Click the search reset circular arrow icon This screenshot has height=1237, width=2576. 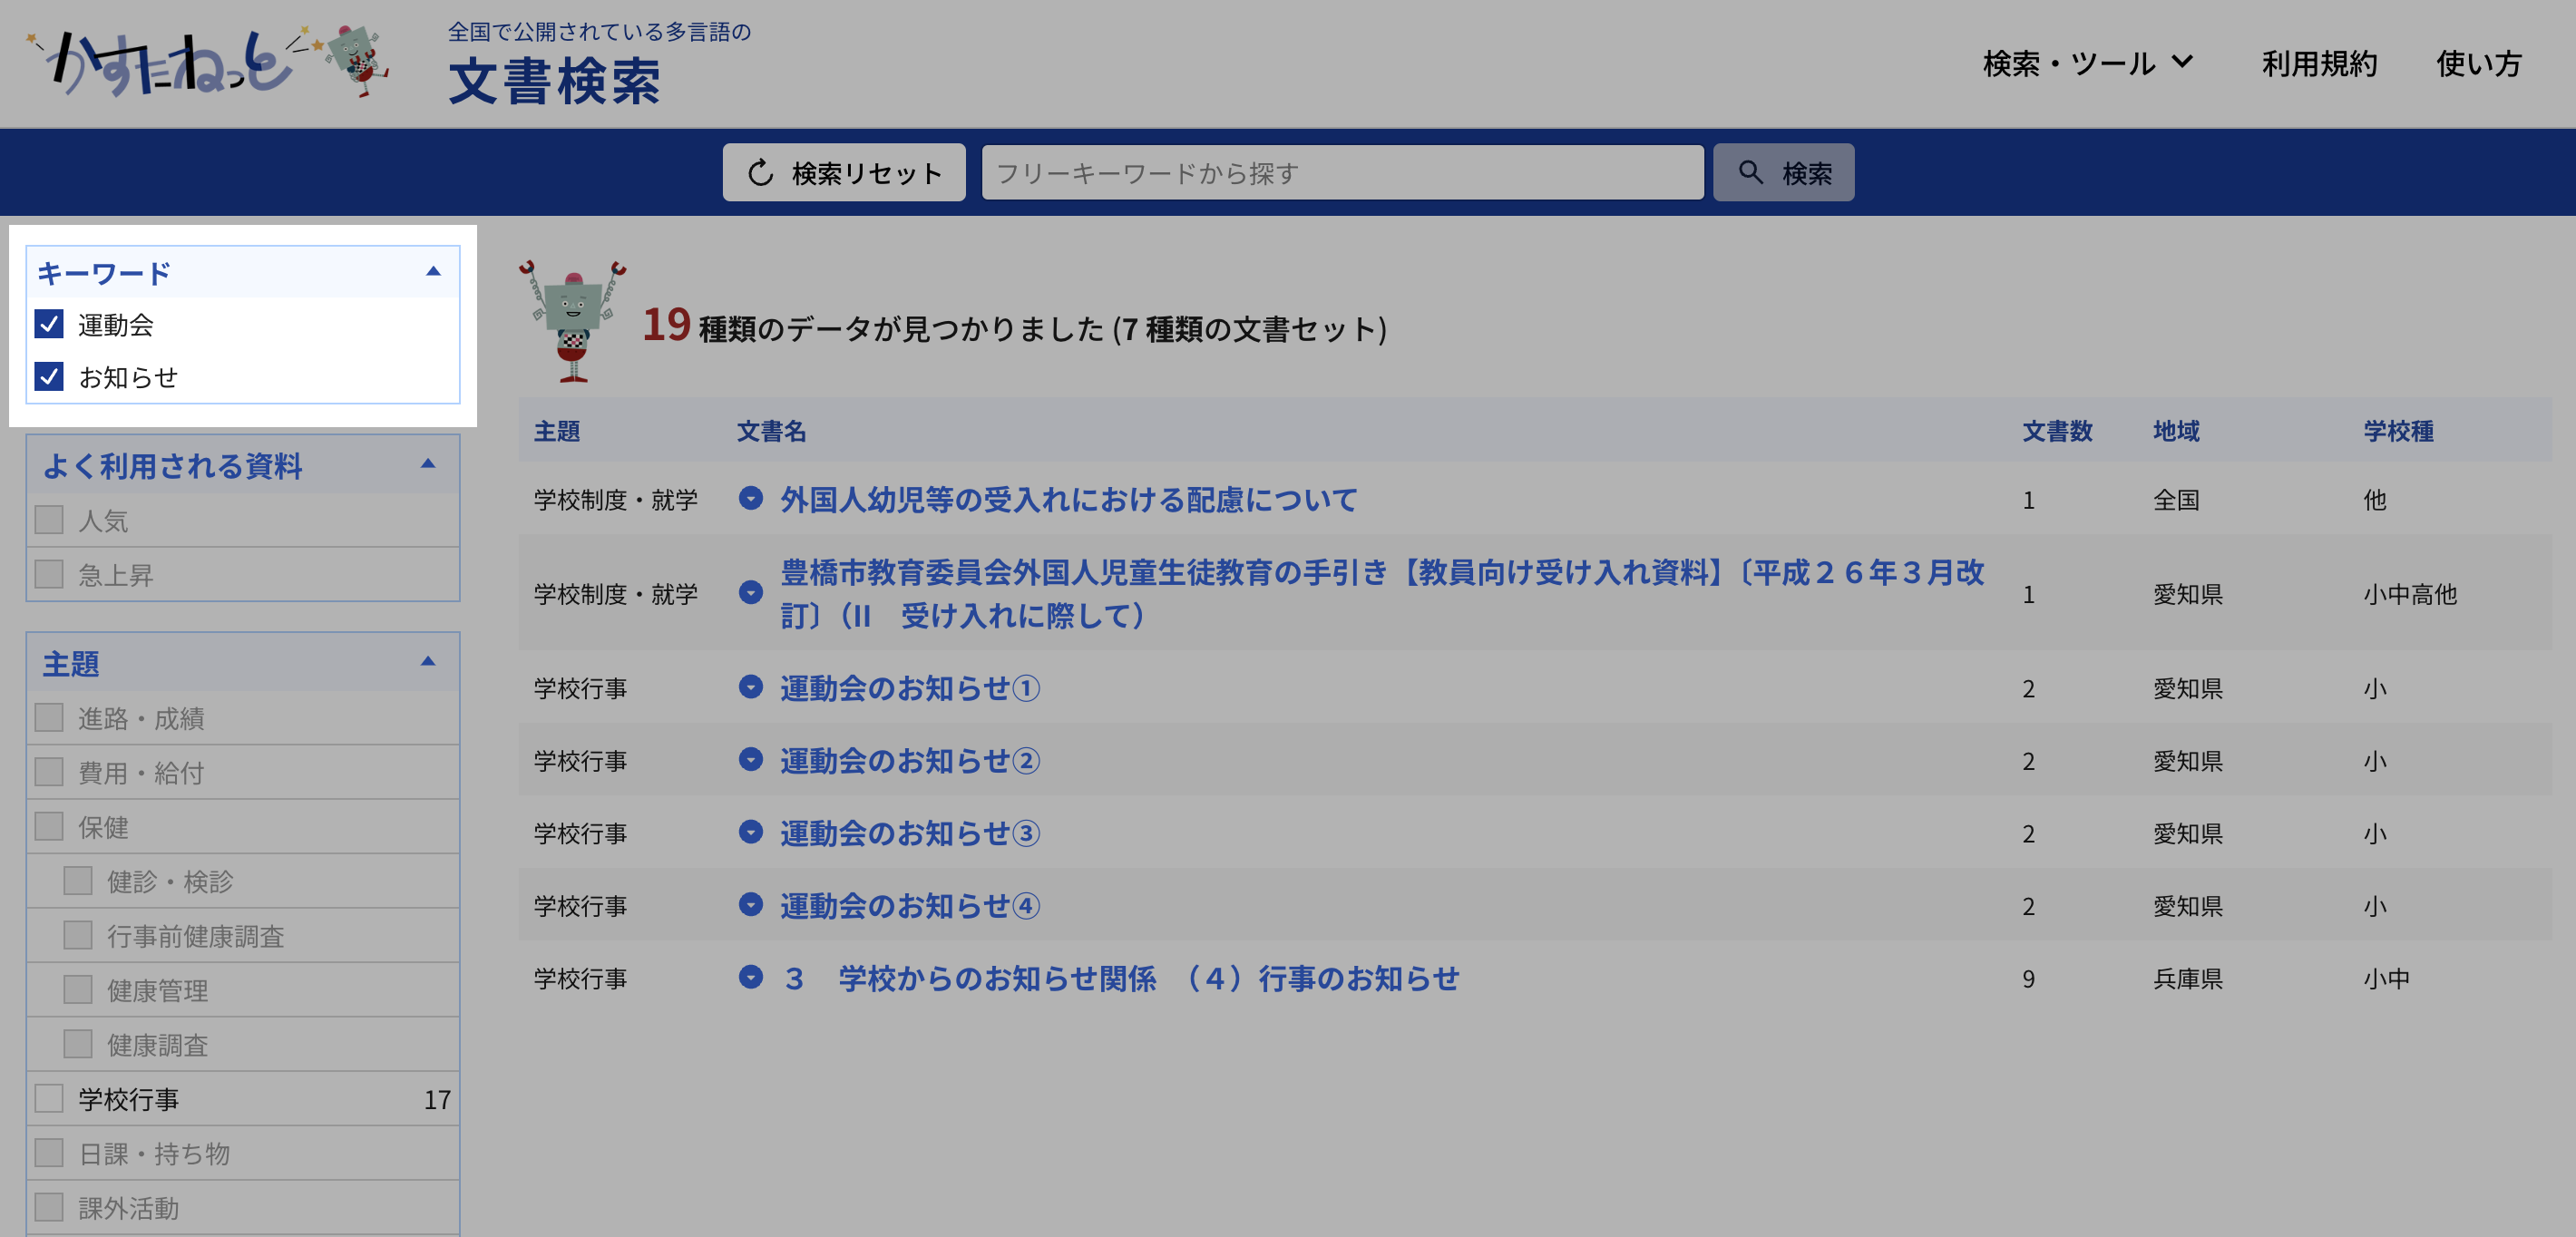click(x=761, y=173)
